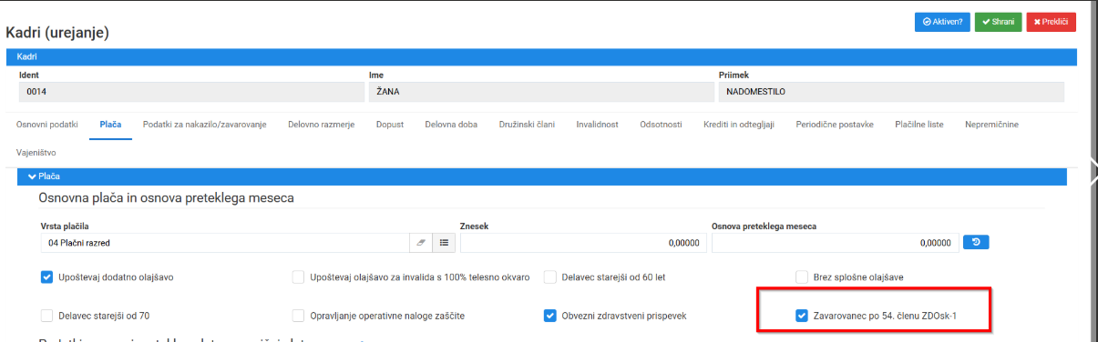This screenshot has width=1098, height=342.
Task: Click the Aktiven? button
Action: click(942, 22)
